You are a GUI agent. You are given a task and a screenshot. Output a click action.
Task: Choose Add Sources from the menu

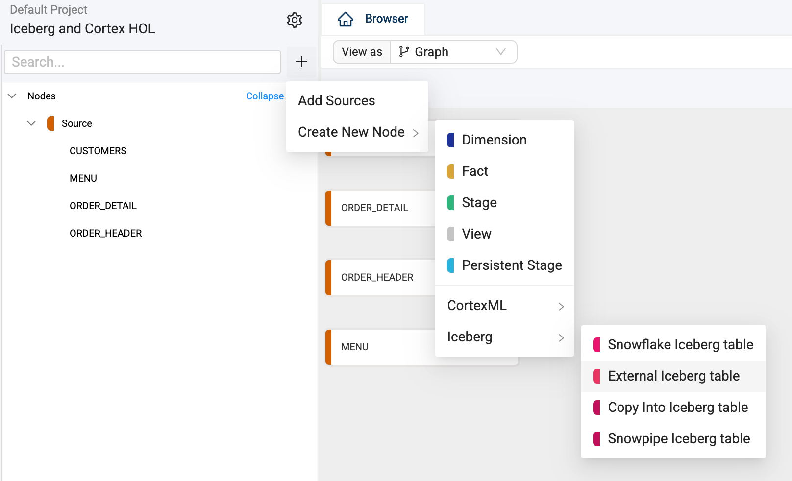357,100
